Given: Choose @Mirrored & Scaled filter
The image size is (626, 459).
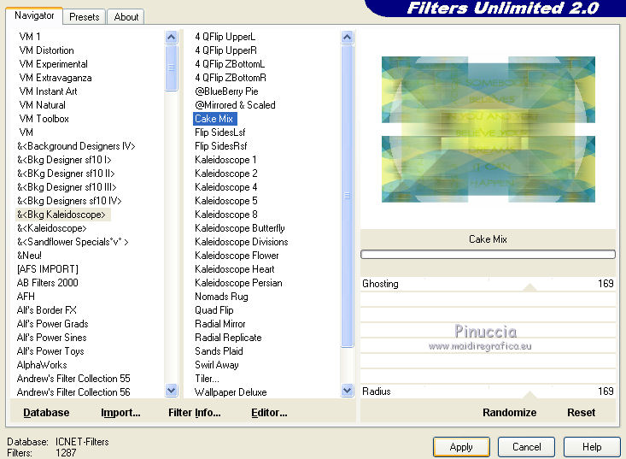Looking at the screenshot, I should coord(235,104).
